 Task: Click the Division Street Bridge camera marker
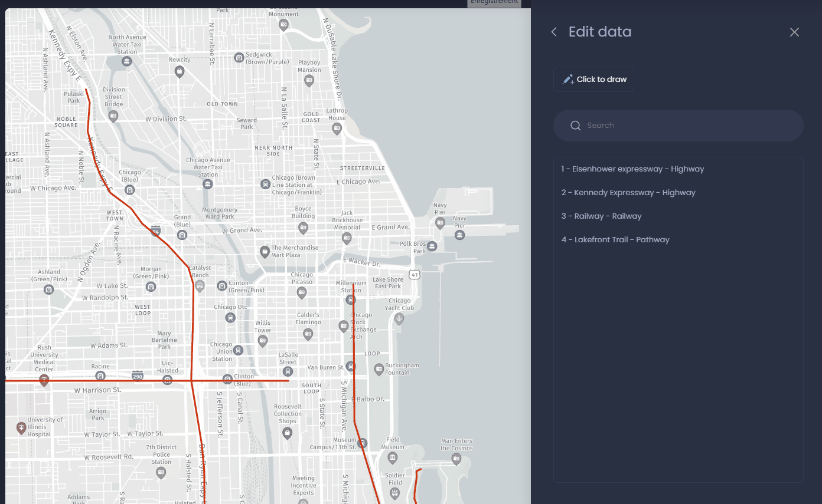pyautogui.click(x=113, y=116)
